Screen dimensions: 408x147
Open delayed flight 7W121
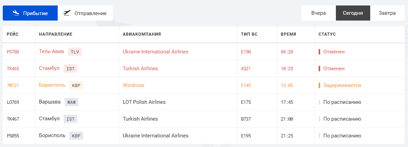[x=13, y=85]
